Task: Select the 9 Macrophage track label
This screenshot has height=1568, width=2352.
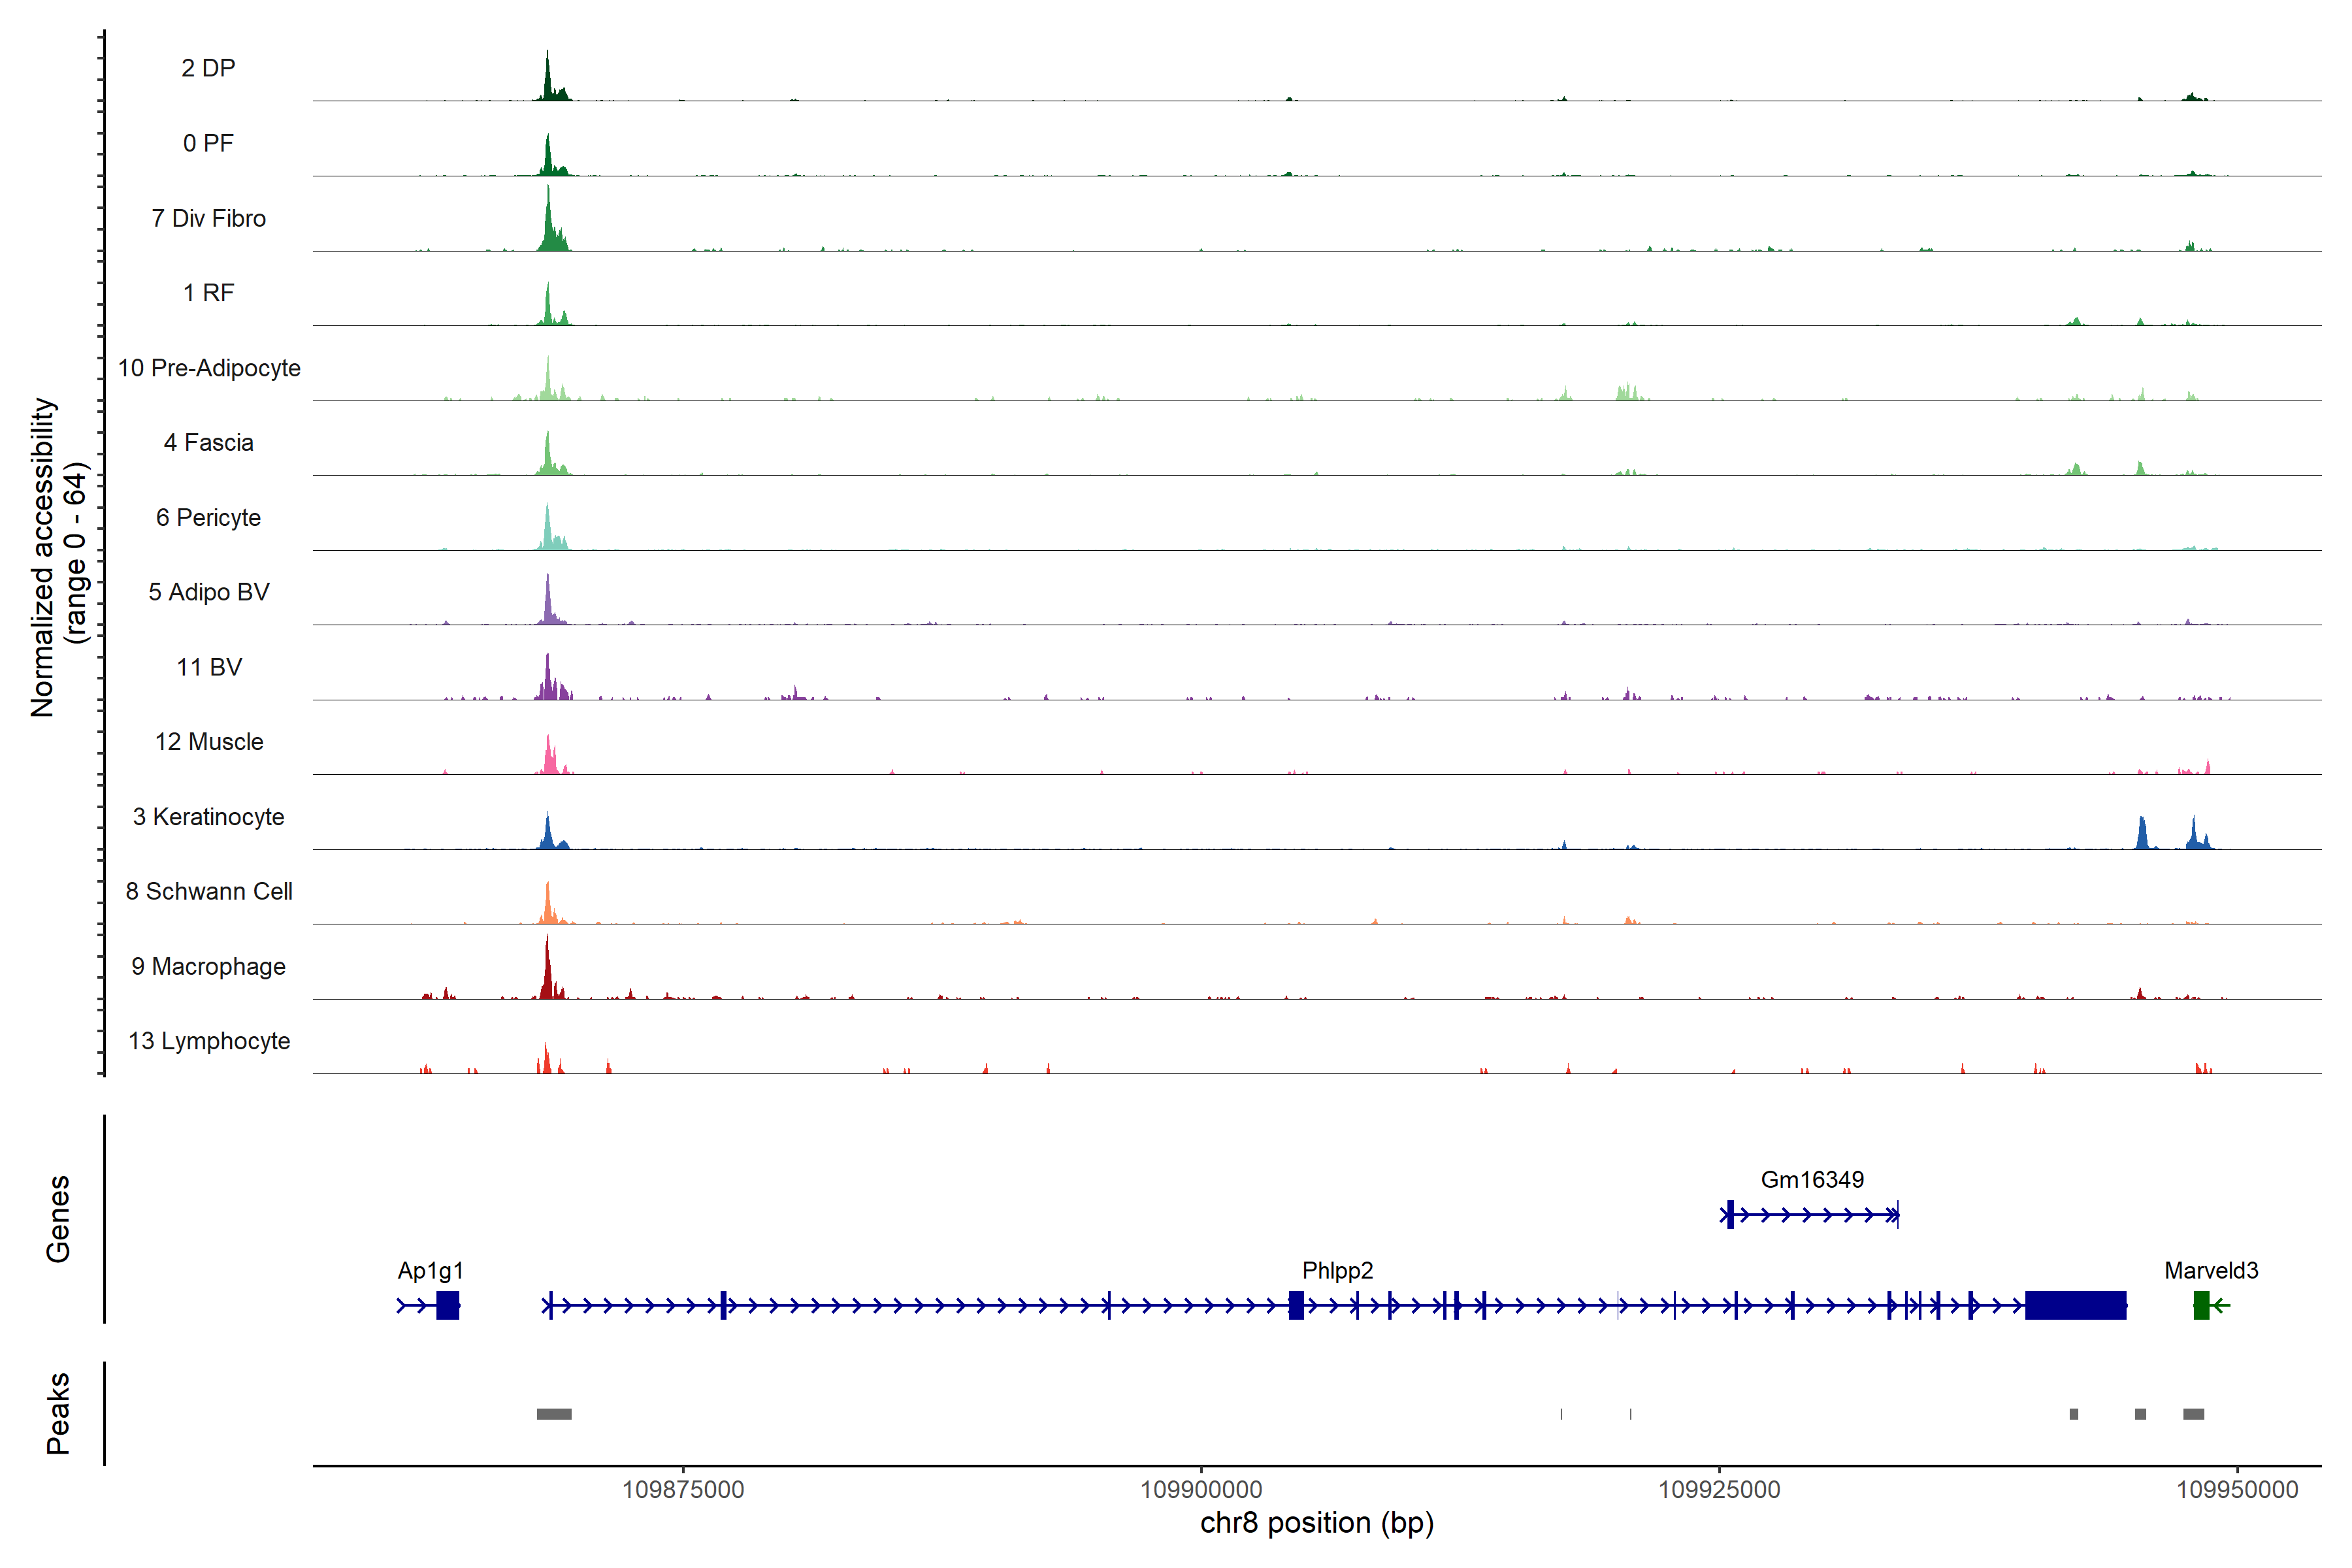Action: [208, 966]
